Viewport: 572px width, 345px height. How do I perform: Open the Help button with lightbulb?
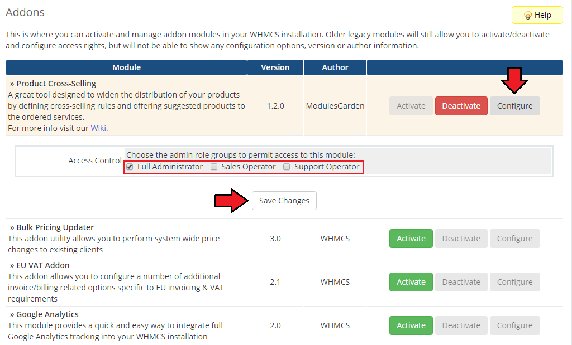537,15
